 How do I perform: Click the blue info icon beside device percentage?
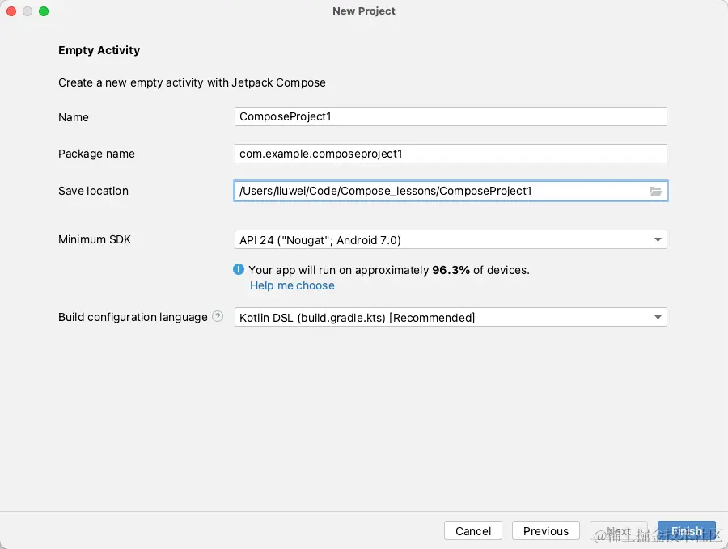point(239,270)
